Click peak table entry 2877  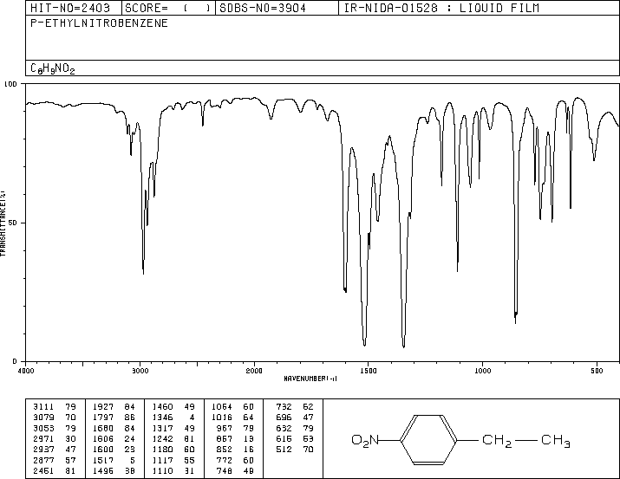click(43, 461)
